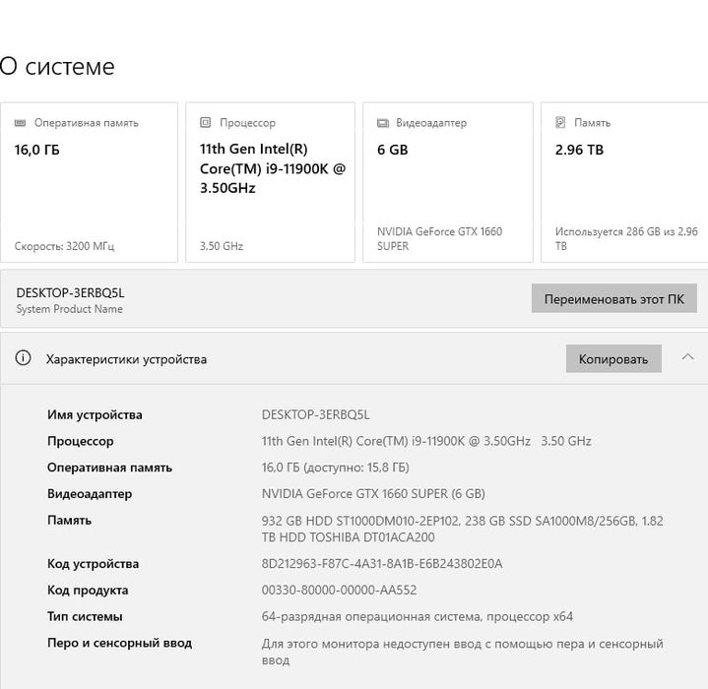Click the info icon beside Характеристики устройства
708x689 pixels.
click(x=23, y=358)
